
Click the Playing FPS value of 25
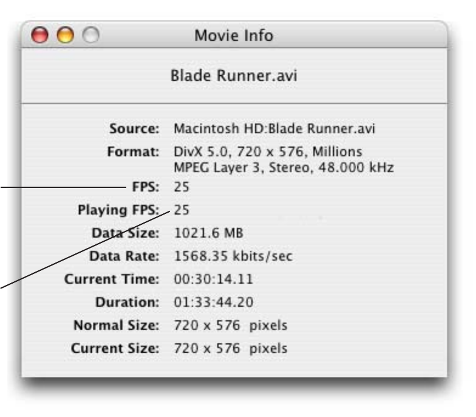pyautogui.click(x=182, y=210)
